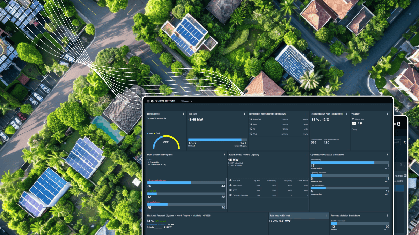This screenshot has width=419, height=235.
Task: Open the Optimization Objective Breakdown kebab menu
Action: click(387, 154)
